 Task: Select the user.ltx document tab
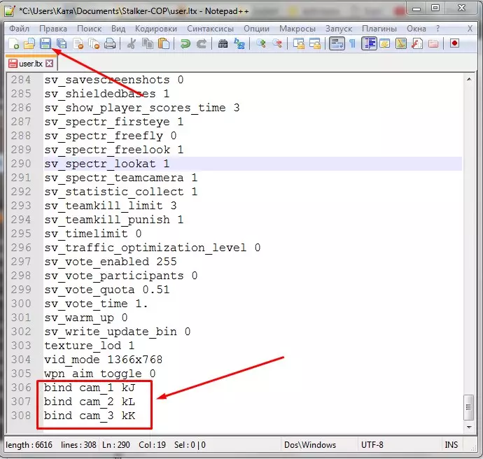[30, 64]
